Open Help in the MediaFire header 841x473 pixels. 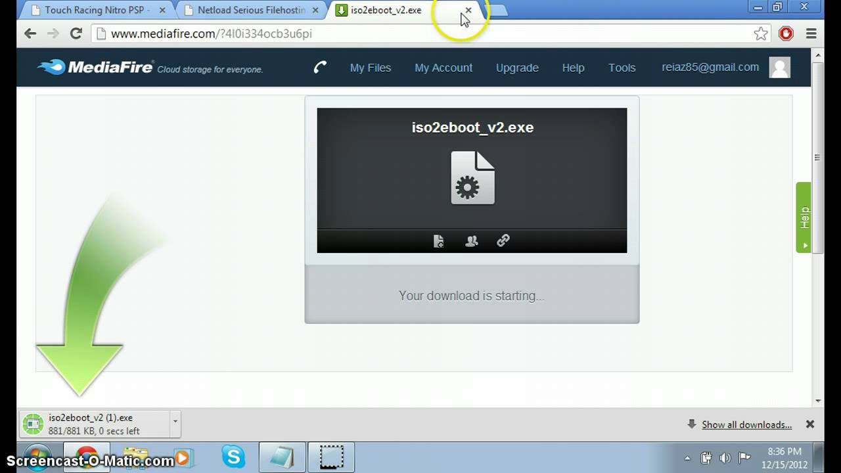point(573,68)
